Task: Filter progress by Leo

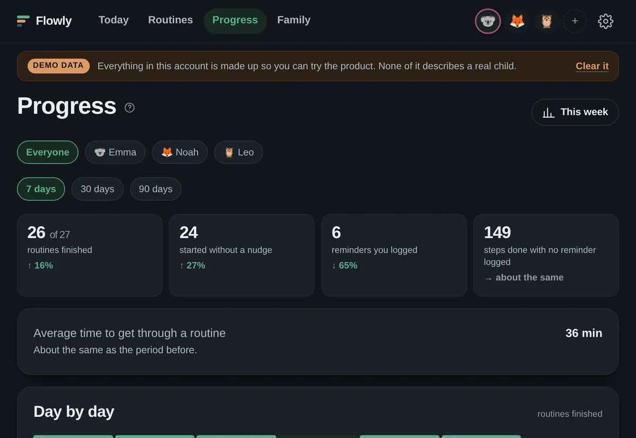Action: click(238, 153)
